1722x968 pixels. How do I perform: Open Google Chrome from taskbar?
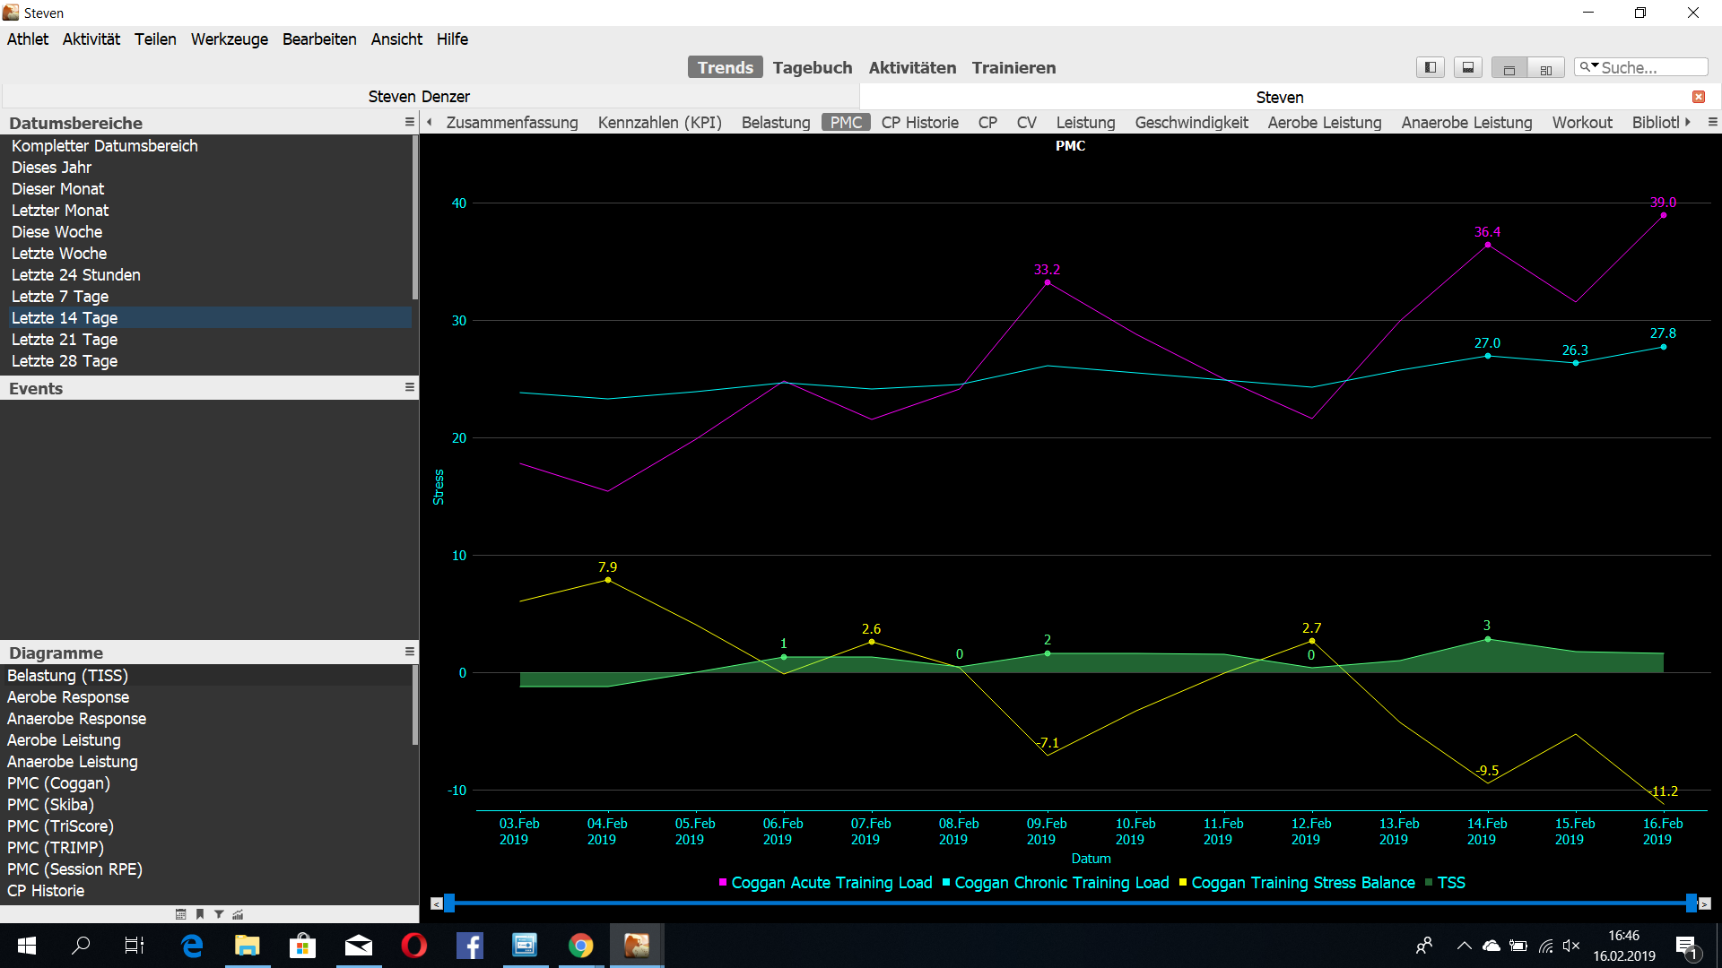580,946
